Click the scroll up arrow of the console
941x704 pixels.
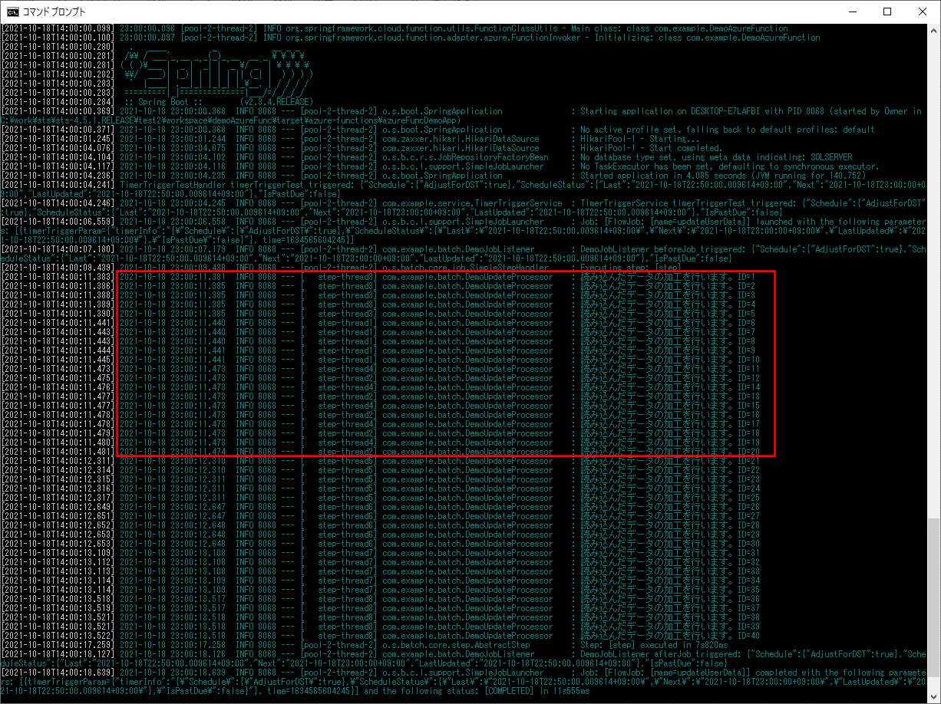point(933,29)
